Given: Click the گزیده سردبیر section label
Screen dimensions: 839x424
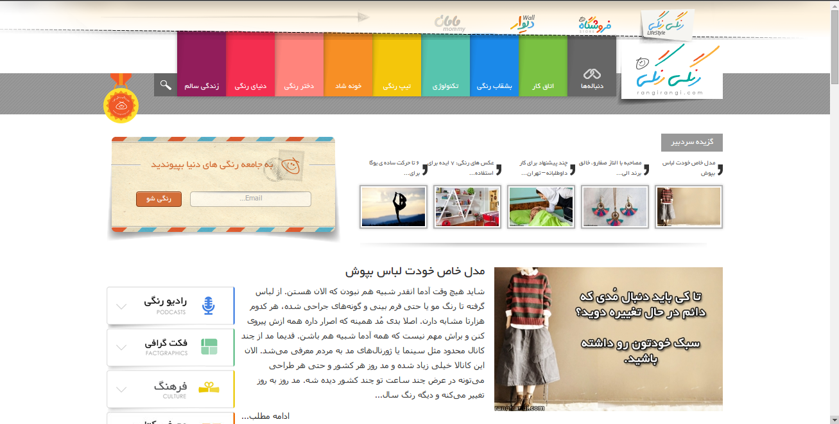Looking at the screenshot, I should click(x=692, y=143).
